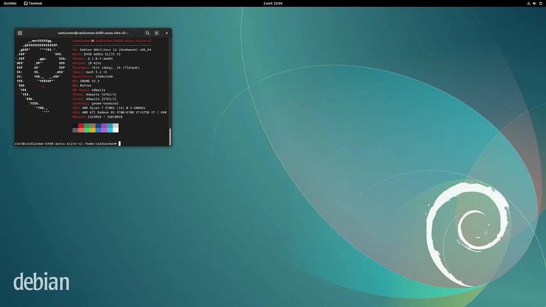Open the Activités overview
Viewport: 546px width, 307px height.
10,3
